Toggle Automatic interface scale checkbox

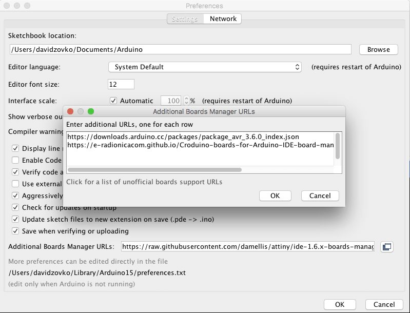pyautogui.click(x=114, y=101)
